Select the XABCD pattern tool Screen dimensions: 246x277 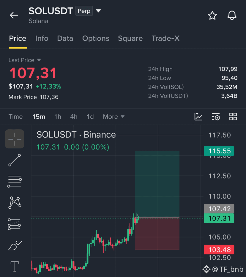[15, 202]
